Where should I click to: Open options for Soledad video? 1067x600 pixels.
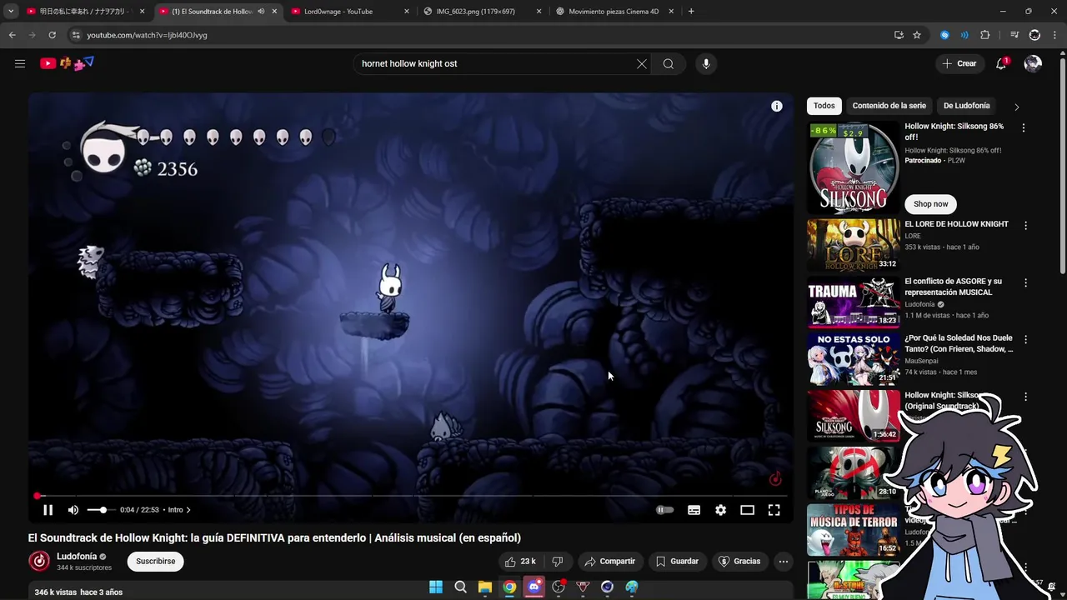click(x=1025, y=340)
